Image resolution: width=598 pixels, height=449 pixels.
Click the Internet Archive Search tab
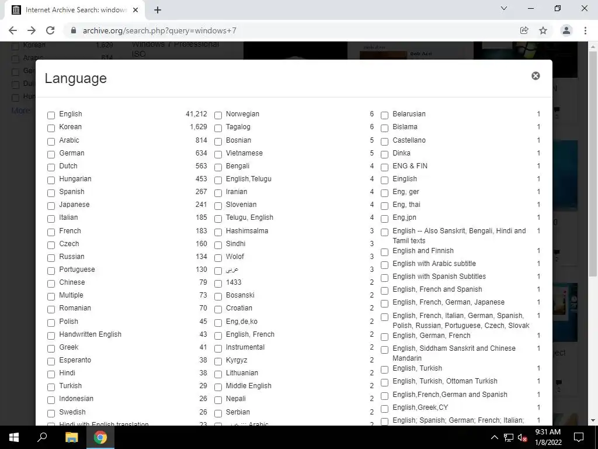[x=75, y=10]
